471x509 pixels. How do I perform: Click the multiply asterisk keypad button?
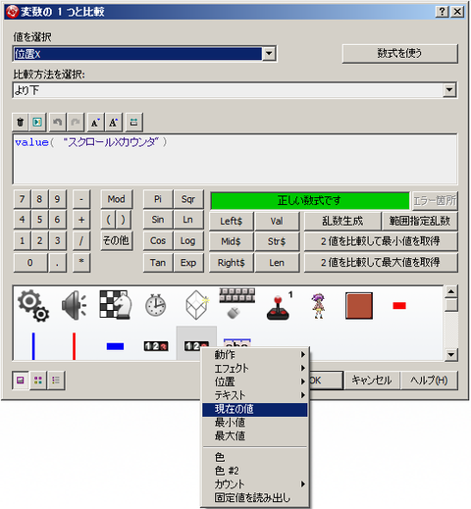[x=81, y=262]
